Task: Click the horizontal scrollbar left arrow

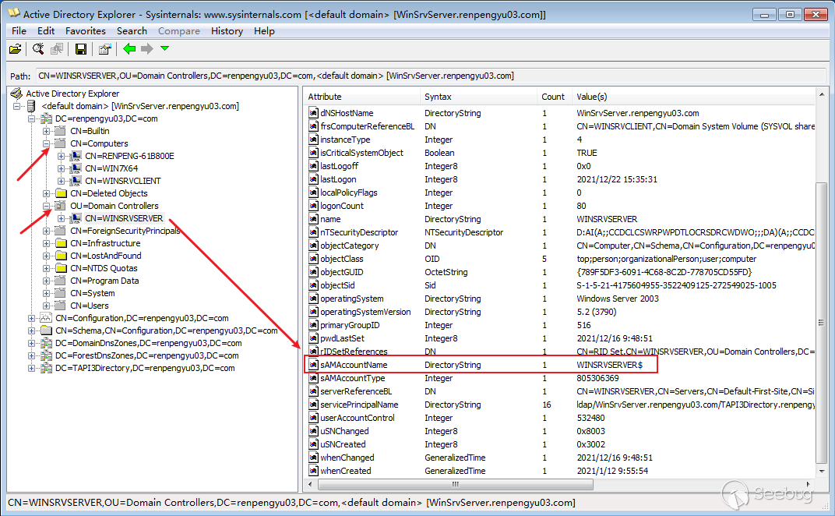Action: (x=311, y=484)
